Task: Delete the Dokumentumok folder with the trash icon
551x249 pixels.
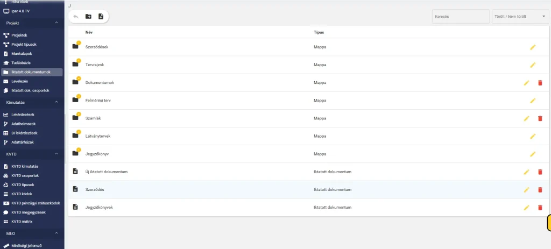Action: click(540, 83)
